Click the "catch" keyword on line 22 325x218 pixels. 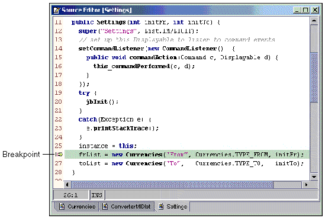(x=88, y=120)
